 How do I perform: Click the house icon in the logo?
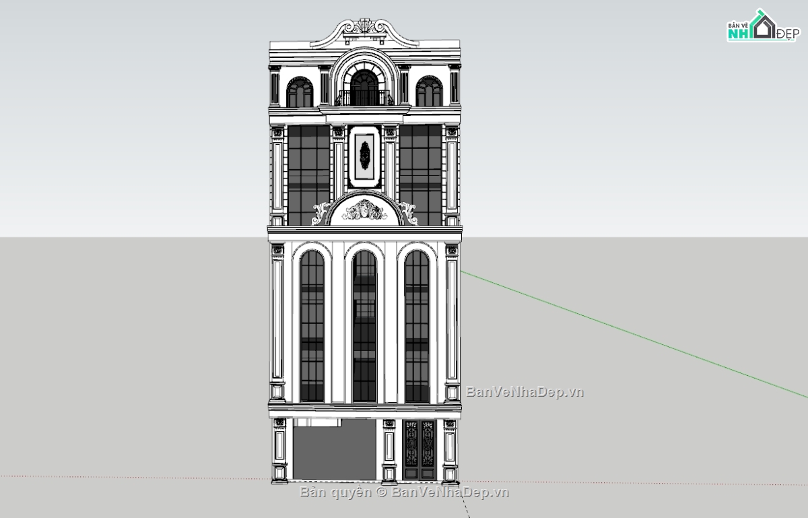(x=764, y=26)
